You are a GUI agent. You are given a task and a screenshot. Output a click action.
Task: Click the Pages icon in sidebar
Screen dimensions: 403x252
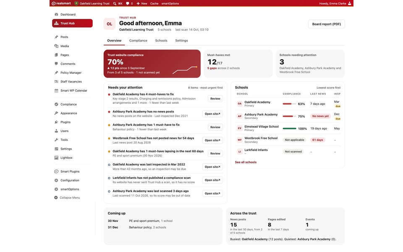point(56,55)
